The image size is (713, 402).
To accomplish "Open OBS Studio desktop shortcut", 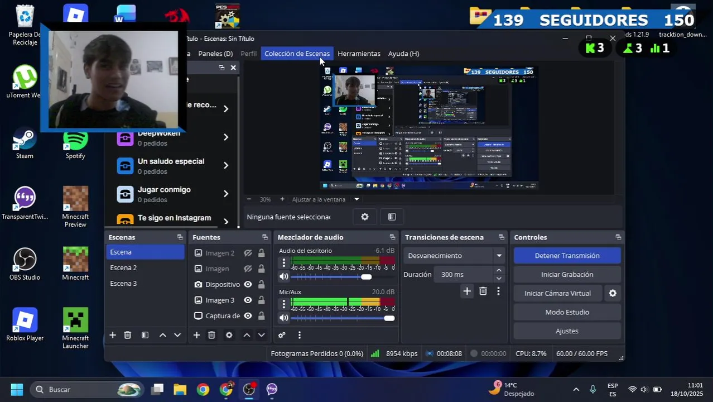I will (x=25, y=264).
